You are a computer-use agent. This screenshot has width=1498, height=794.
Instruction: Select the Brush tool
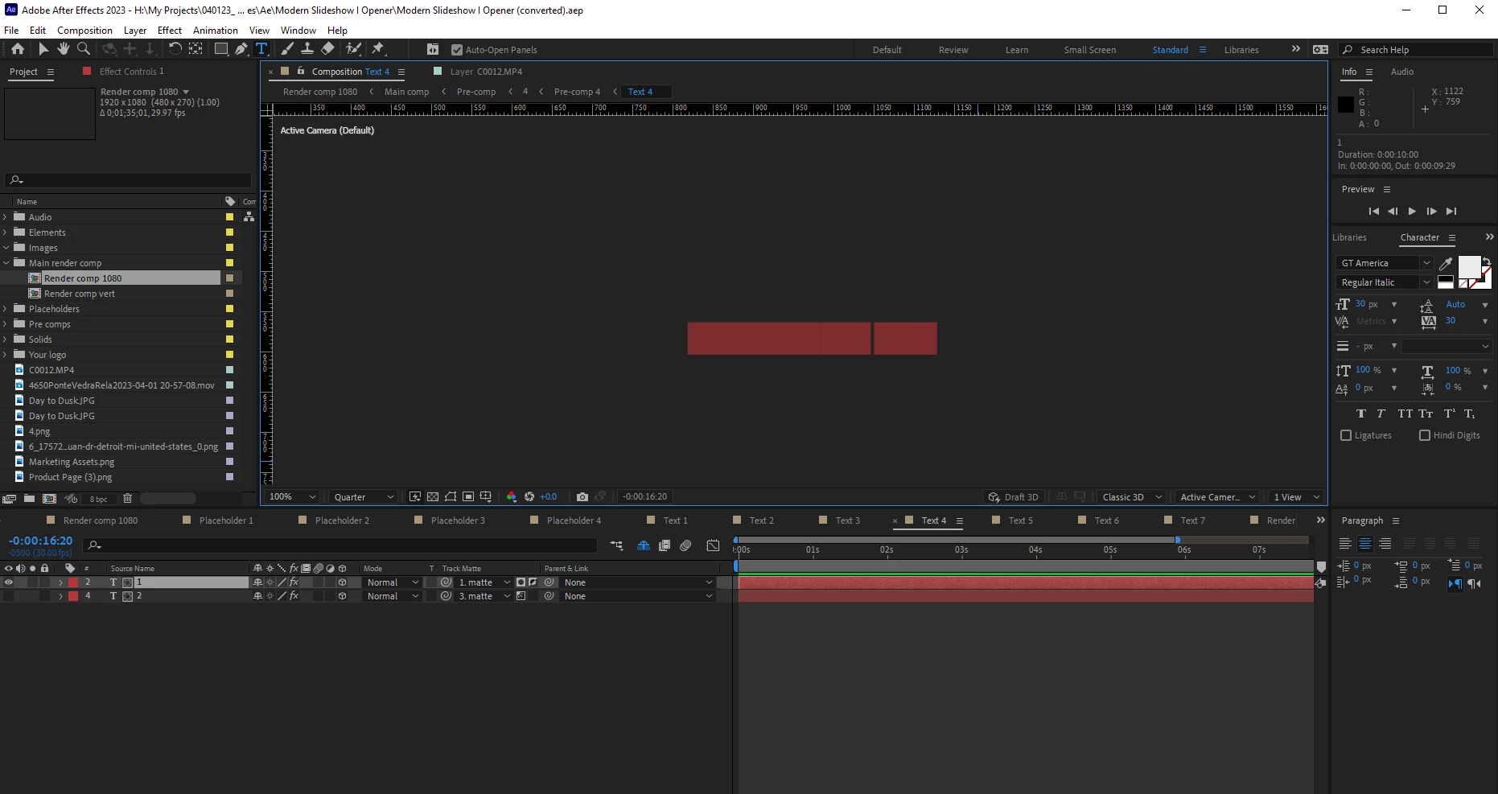pyautogui.click(x=287, y=49)
